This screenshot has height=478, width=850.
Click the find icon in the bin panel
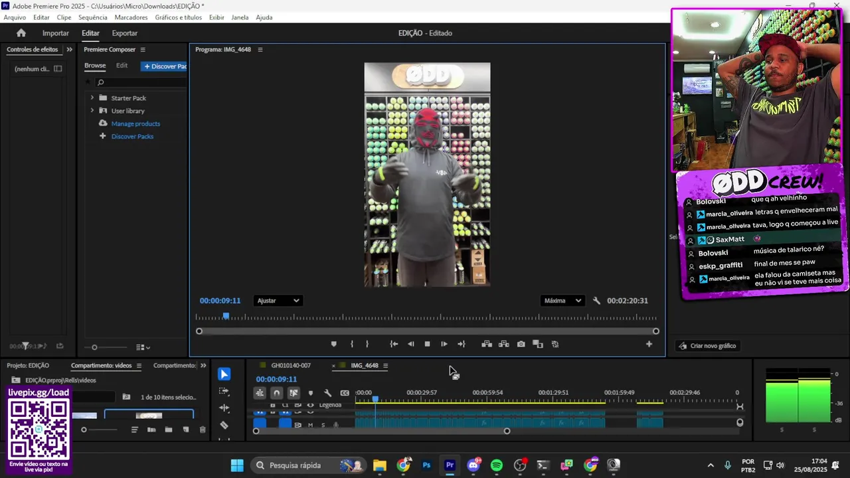(126, 397)
